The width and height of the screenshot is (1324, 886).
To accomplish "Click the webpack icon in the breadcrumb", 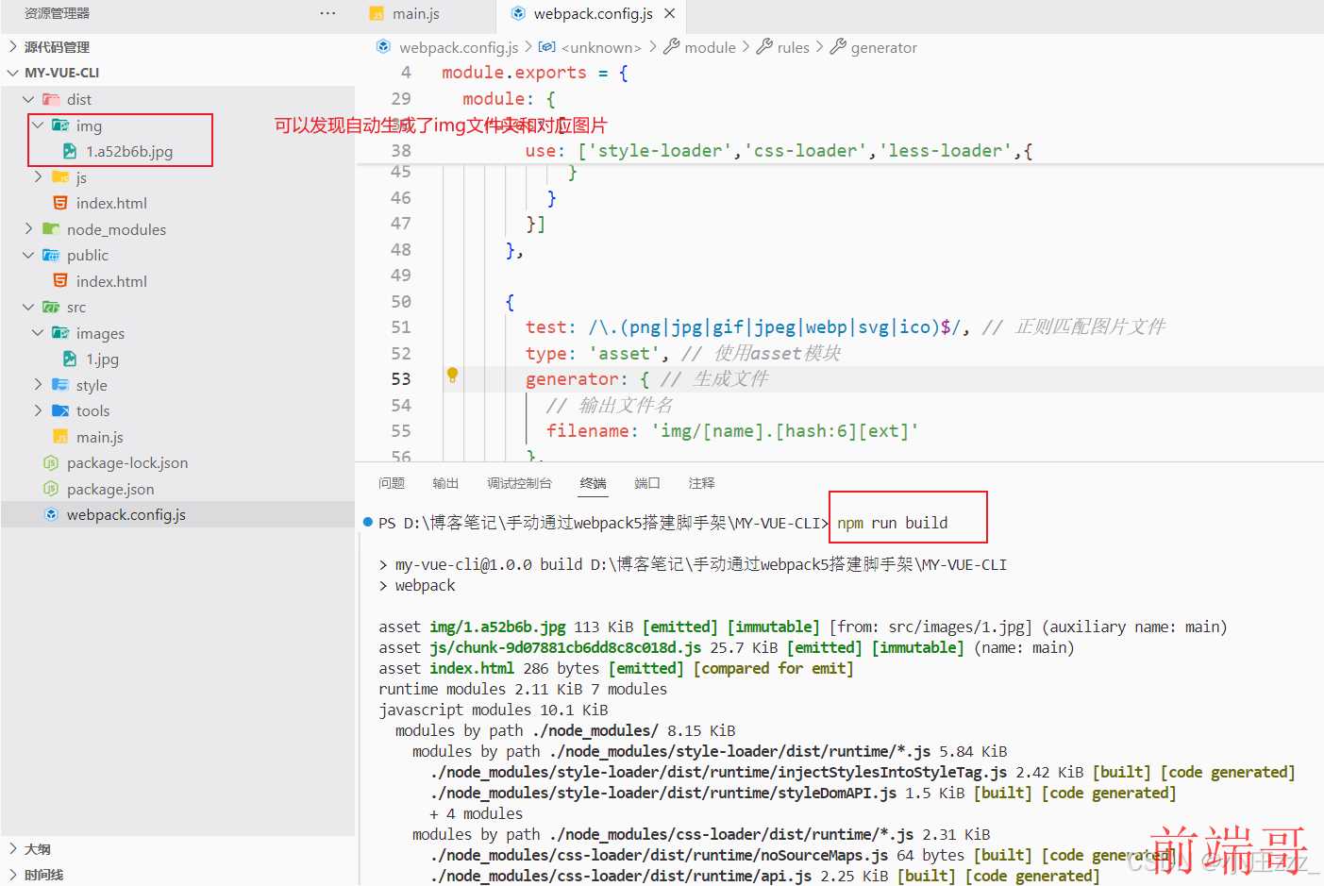I will (383, 46).
